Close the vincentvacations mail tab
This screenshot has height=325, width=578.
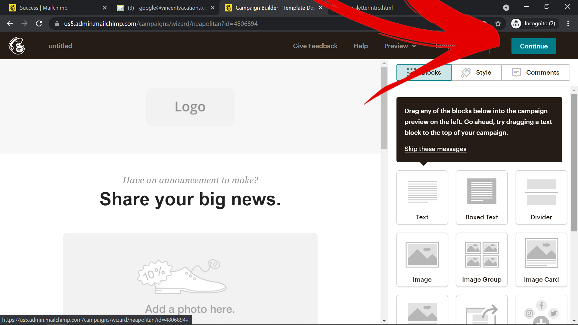pos(213,8)
